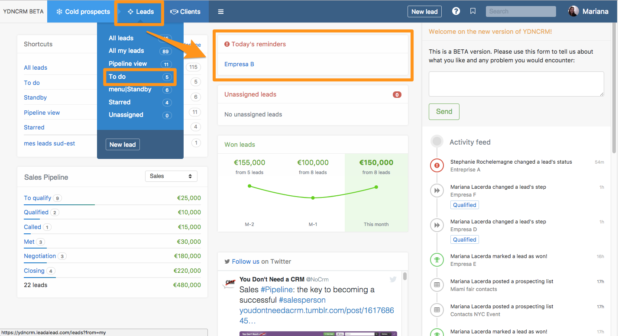618x336 pixels.
Task: Click the table icon beside Miami fair contacts
Action: point(437,285)
